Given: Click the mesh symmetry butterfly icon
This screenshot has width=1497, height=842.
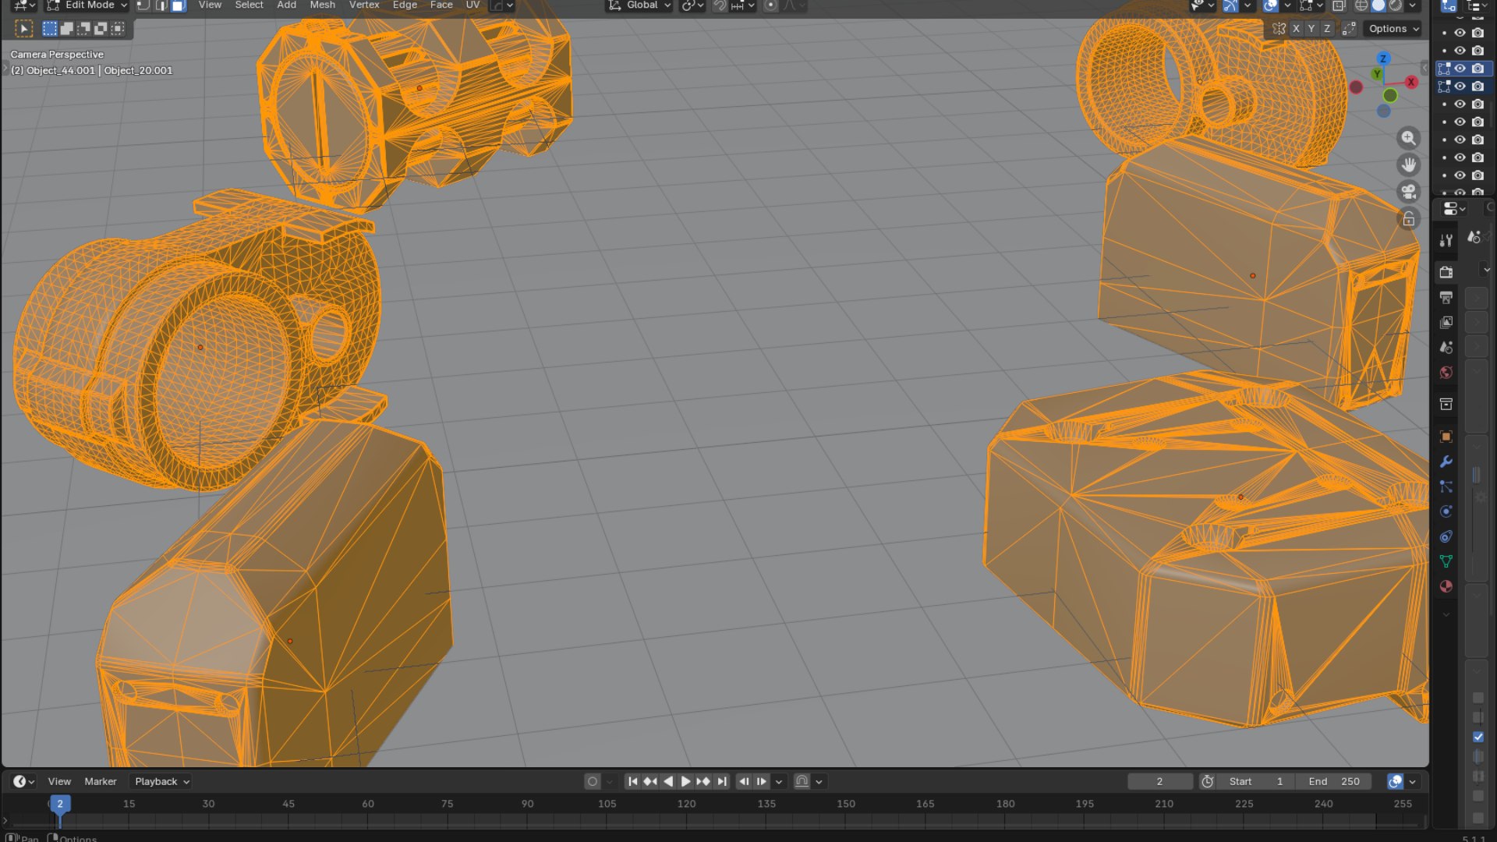Looking at the screenshot, I should 1279,29.
